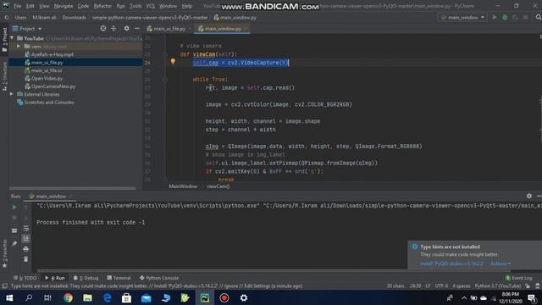Open the Event Log
The width and height of the screenshot is (542, 305).
tap(518, 278)
